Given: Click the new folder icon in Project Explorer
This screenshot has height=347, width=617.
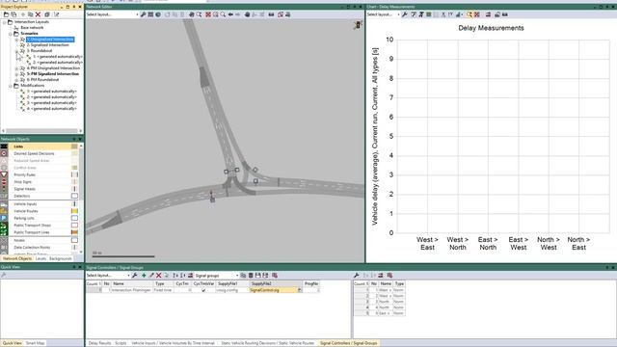Looking at the screenshot, I should (x=7, y=14).
